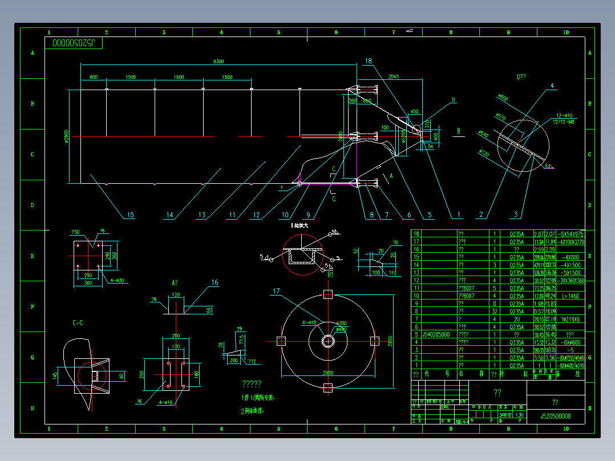Select the -8Xø720/ø540 remark in row 2
The image size is (615, 461).
pyautogui.click(x=571, y=358)
